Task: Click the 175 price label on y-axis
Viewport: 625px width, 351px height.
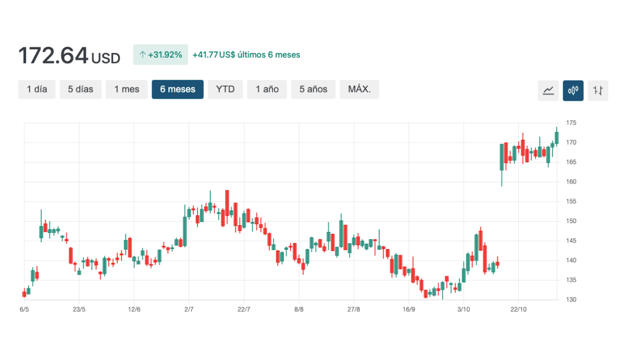Action: coord(571,123)
